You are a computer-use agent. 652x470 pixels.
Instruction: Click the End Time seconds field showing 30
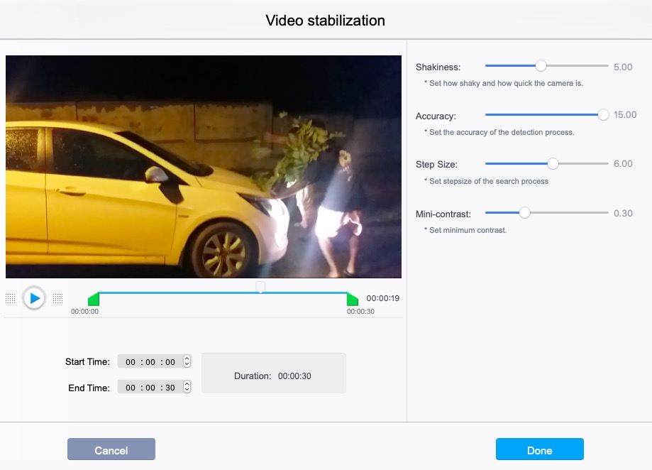coord(170,388)
